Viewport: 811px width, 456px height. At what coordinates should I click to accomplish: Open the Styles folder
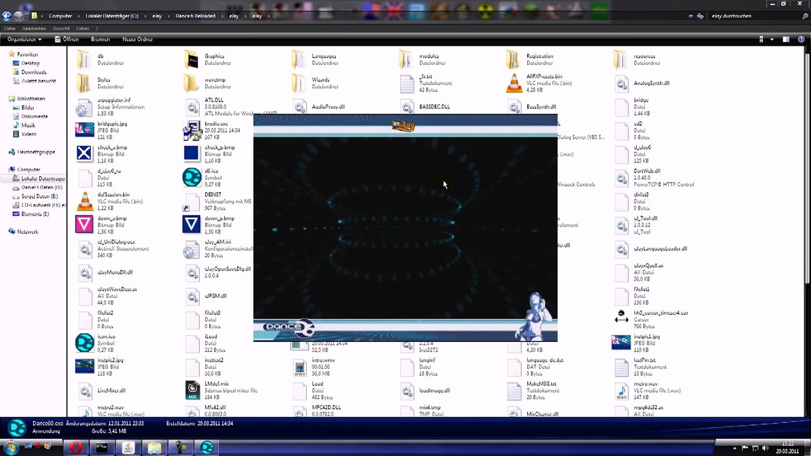(x=84, y=83)
